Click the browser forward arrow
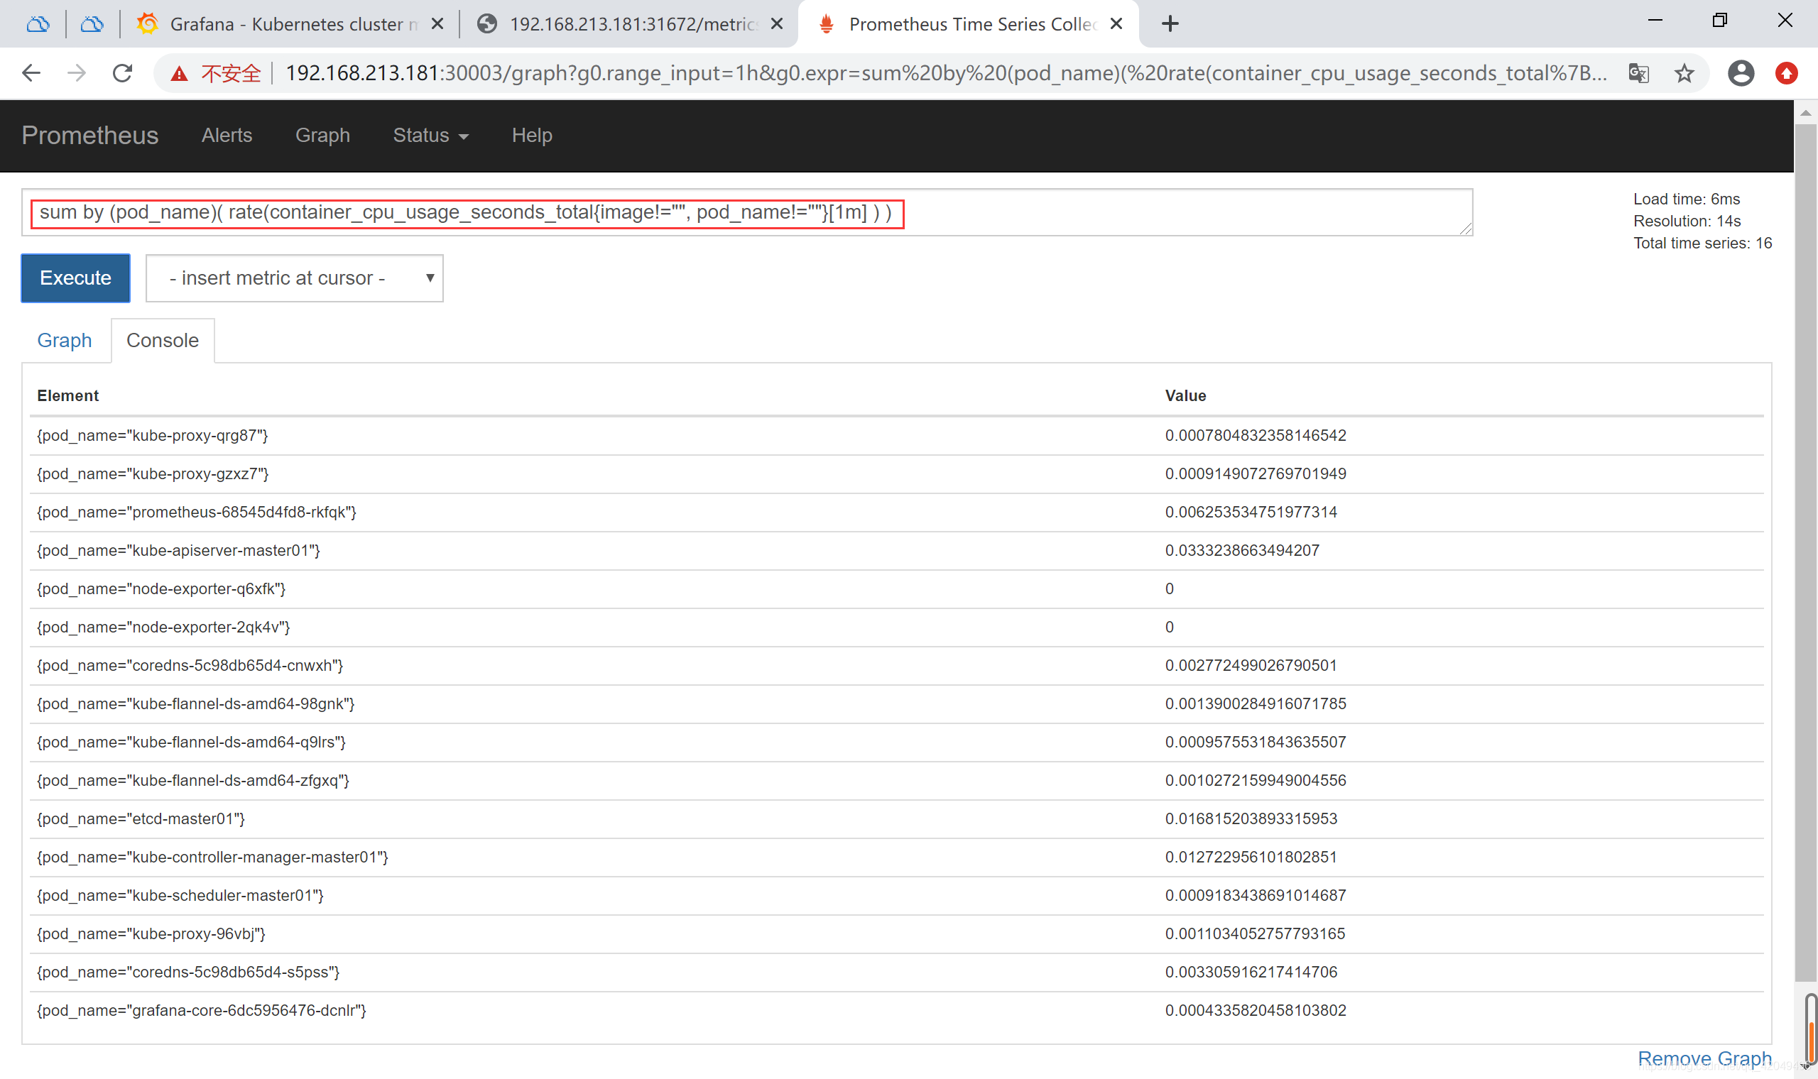The height and width of the screenshot is (1079, 1818). tap(77, 72)
